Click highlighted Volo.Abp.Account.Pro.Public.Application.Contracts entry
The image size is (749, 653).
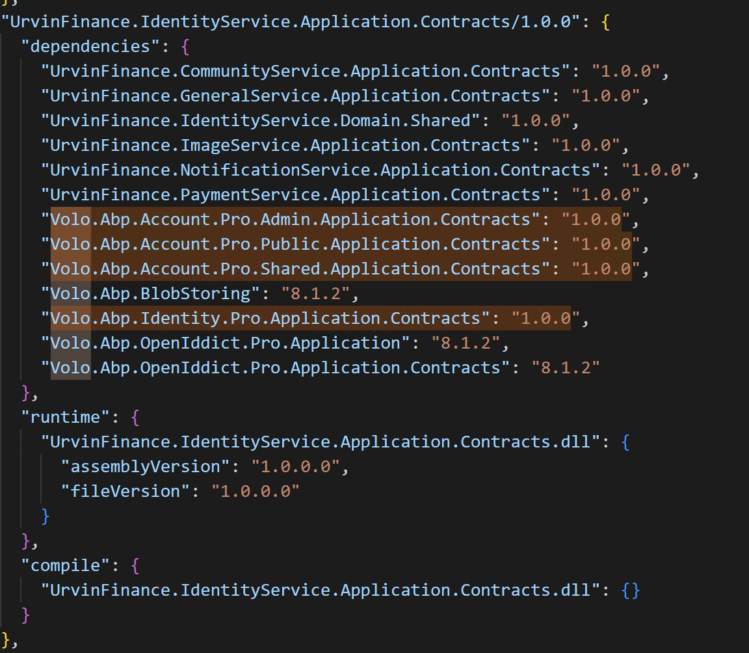coord(295,244)
